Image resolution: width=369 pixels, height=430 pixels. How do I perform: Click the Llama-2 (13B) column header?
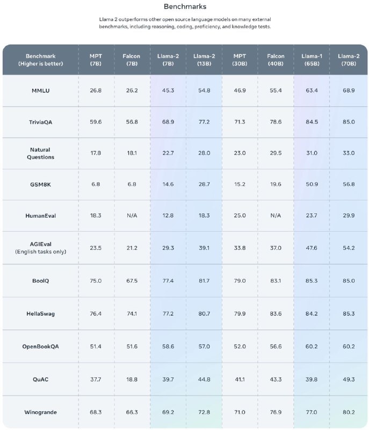click(204, 60)
